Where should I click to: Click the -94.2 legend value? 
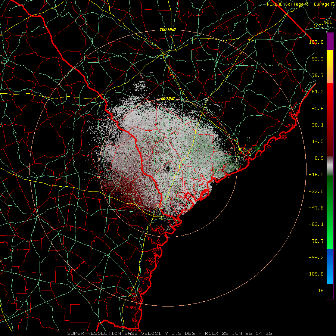(316, 258)
